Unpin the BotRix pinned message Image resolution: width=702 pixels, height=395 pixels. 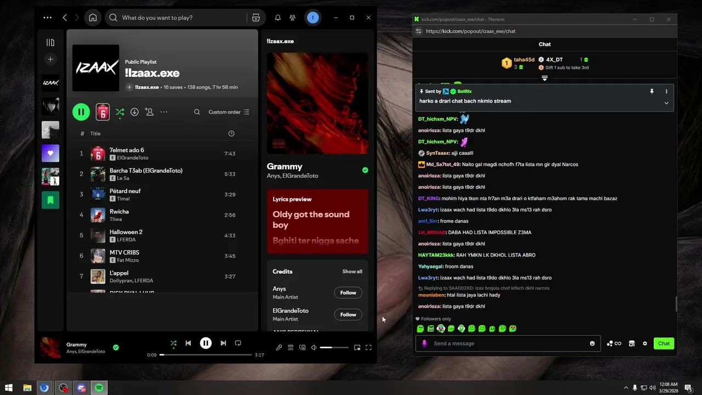click(x=652, y=92)
